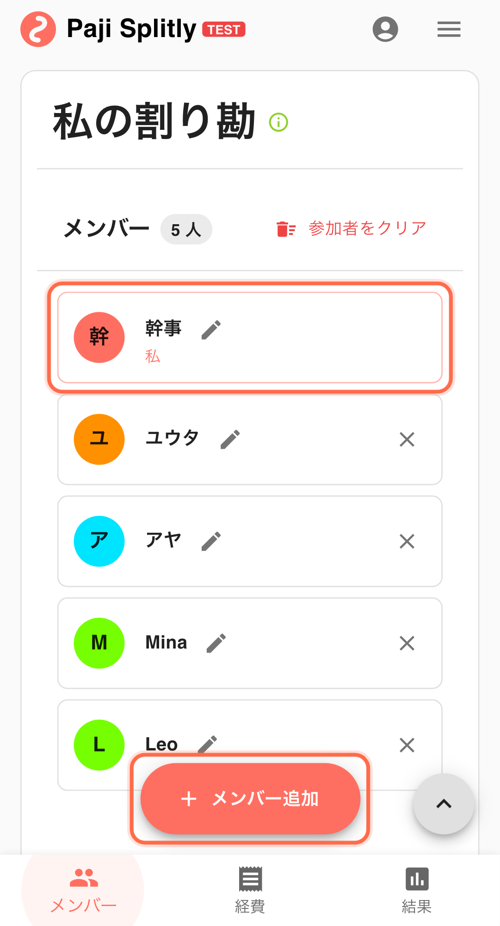
Task: Remove Leo from the members
Action: coord(407,745)
